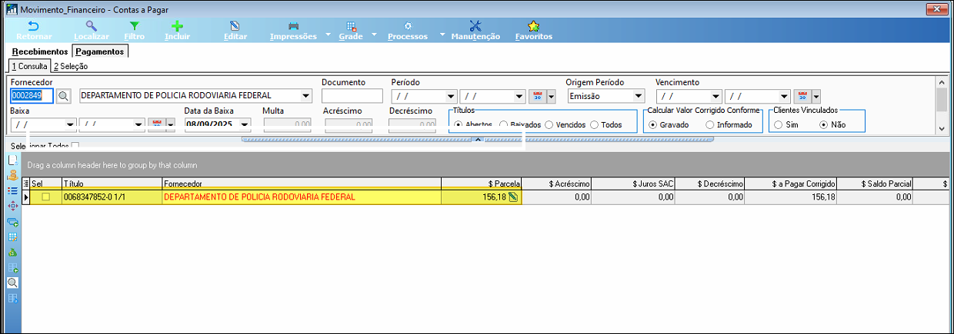Screen dimensions: 954x334
Task: Select Sim under Clientes Vinculados
Action: (x=779, y=124)
